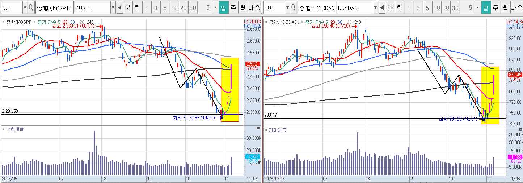
Task: Click the square marker before KOSDAQ 거래대금 label
Action: point(266,130)
